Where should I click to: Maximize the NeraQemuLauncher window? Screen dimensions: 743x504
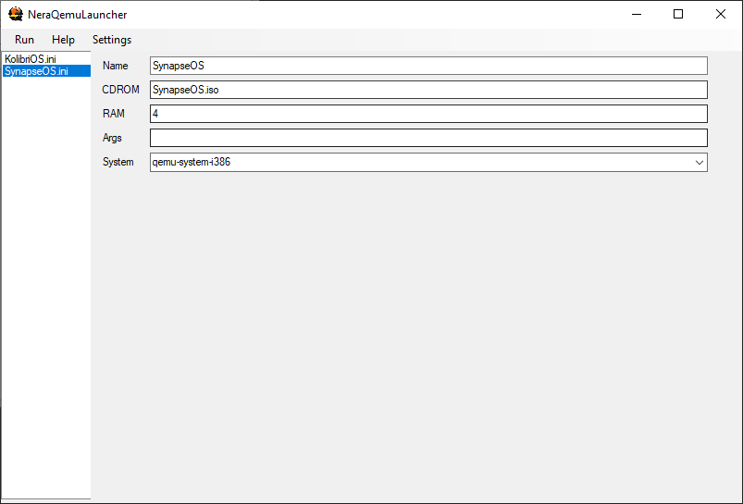[678, 14]
